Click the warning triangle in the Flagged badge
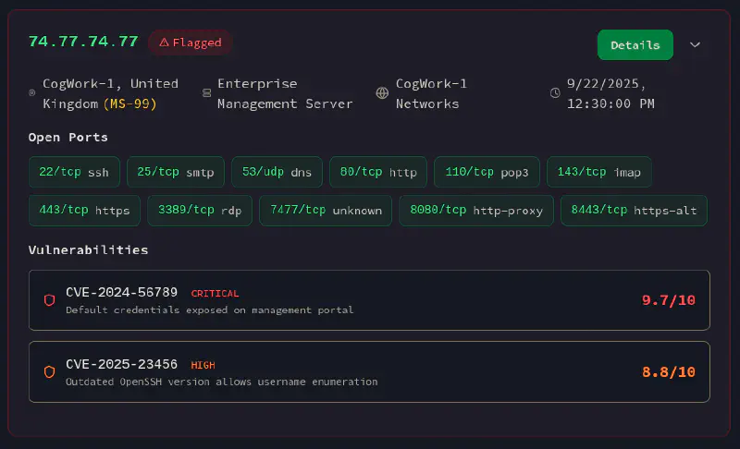This screenshot has height=449, width=740. [164, 42]
